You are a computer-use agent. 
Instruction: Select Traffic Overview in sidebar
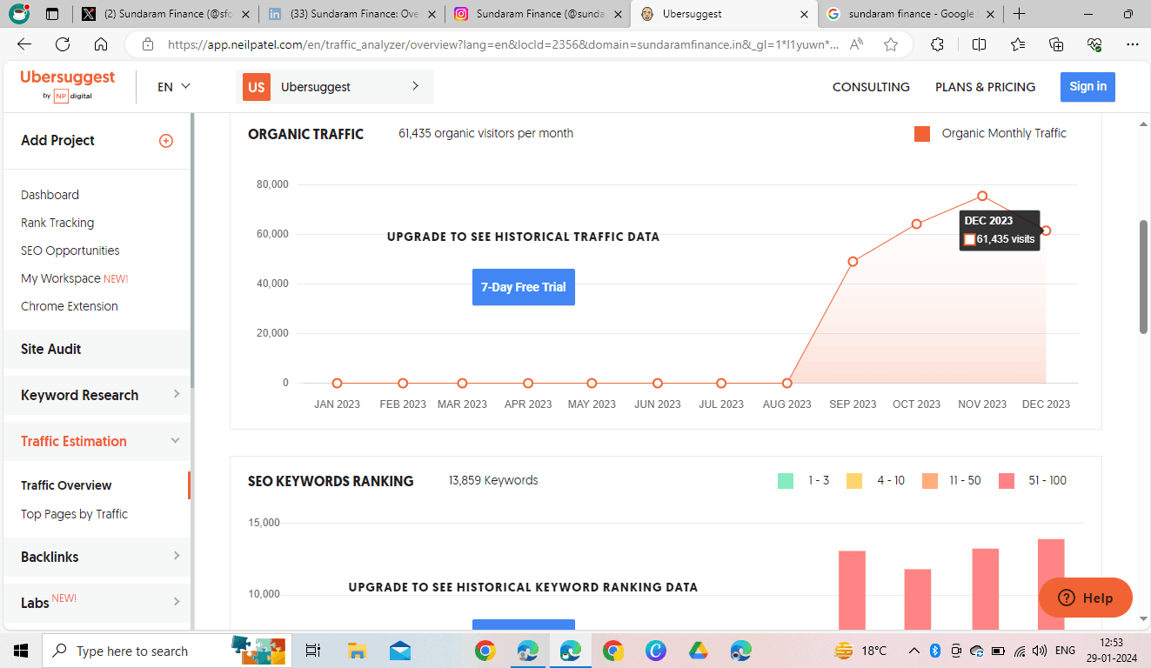(66, 485)
